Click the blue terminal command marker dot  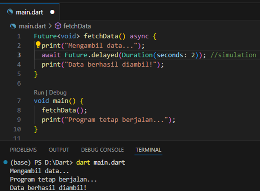[6, 162]
